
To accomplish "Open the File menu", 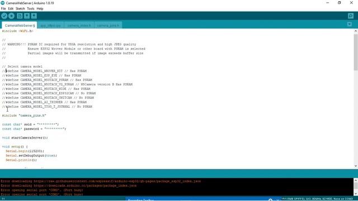I will click(x=3, y=9).
